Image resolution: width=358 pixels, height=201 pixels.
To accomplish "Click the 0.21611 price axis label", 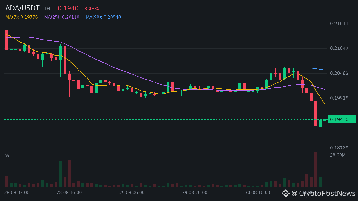I will (x=339, y=24).
